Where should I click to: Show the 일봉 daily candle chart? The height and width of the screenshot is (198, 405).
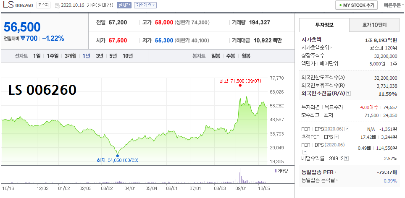tap(216, 56)
